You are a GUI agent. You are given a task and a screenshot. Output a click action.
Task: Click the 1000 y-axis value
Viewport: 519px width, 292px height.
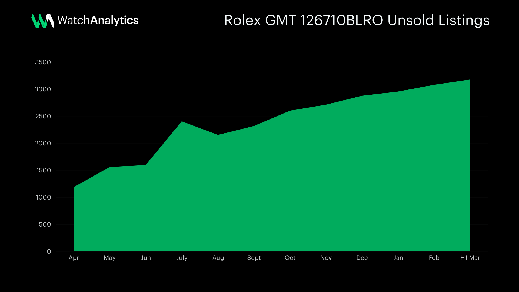[43, 197]
